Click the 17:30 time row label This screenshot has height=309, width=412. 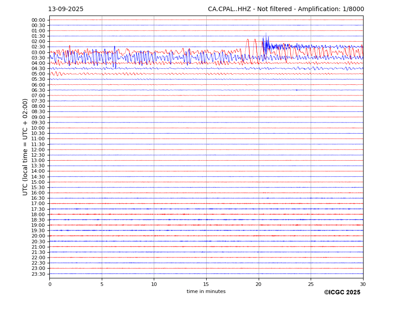[38, 209]
